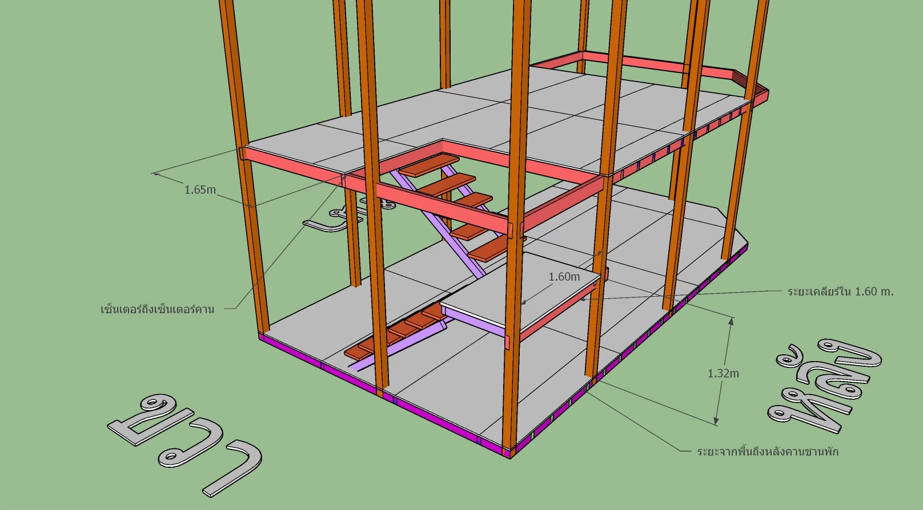
Task: Select the "ระยะจากพื้นถึงหลังคานชานพัก" annotation
Action: click(x=768, y=452)
